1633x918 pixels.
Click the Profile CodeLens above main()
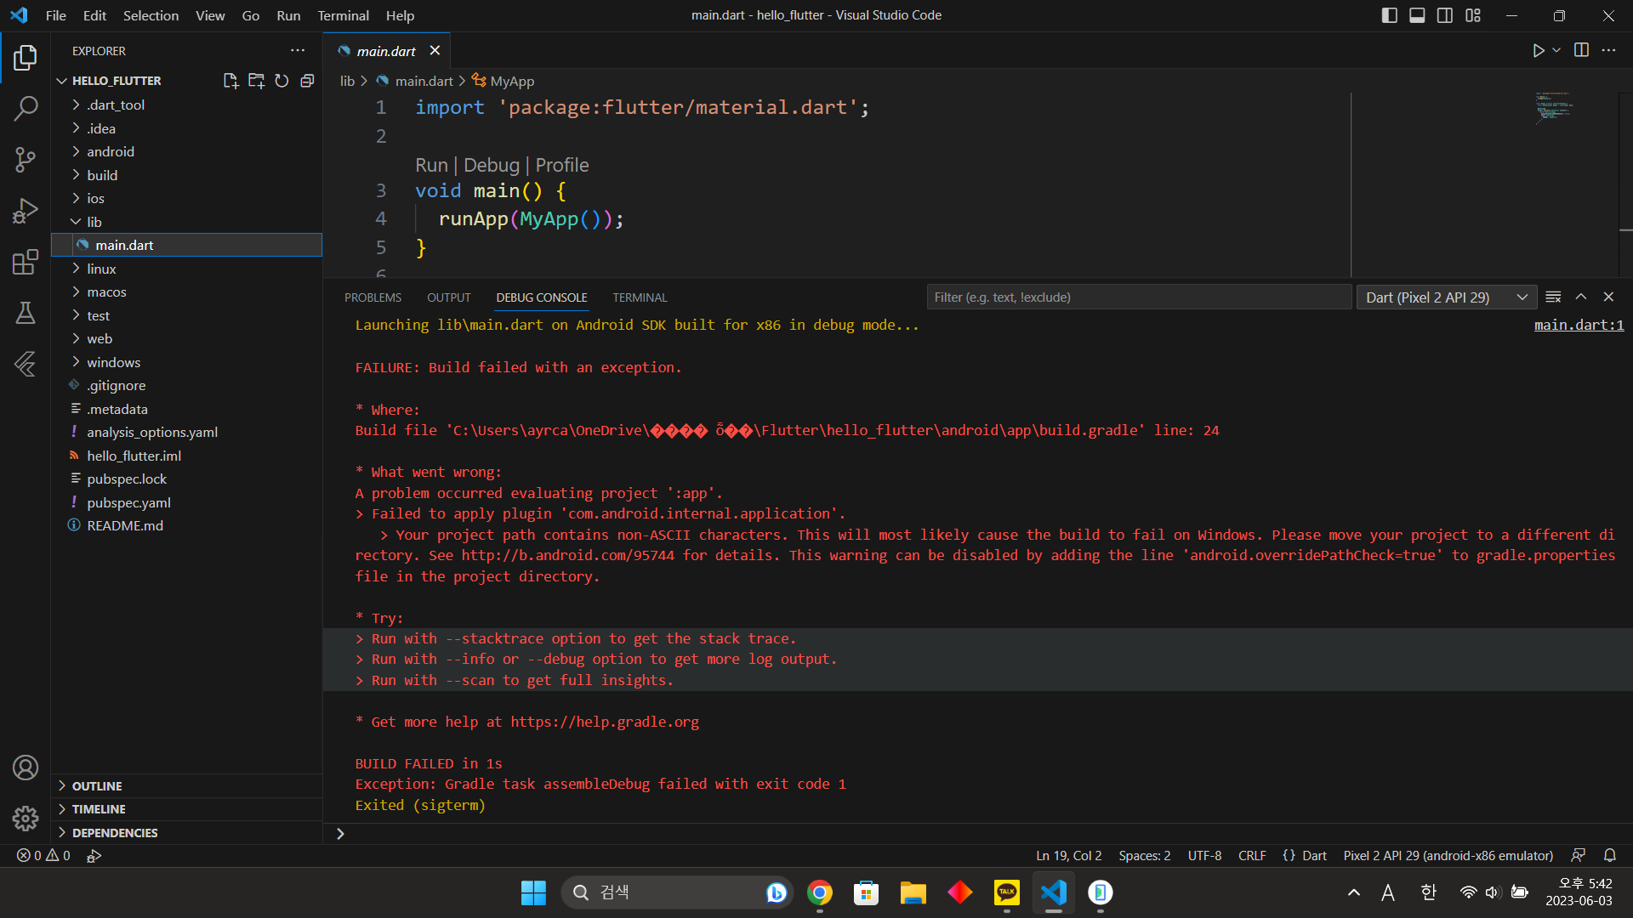(562, 165)
